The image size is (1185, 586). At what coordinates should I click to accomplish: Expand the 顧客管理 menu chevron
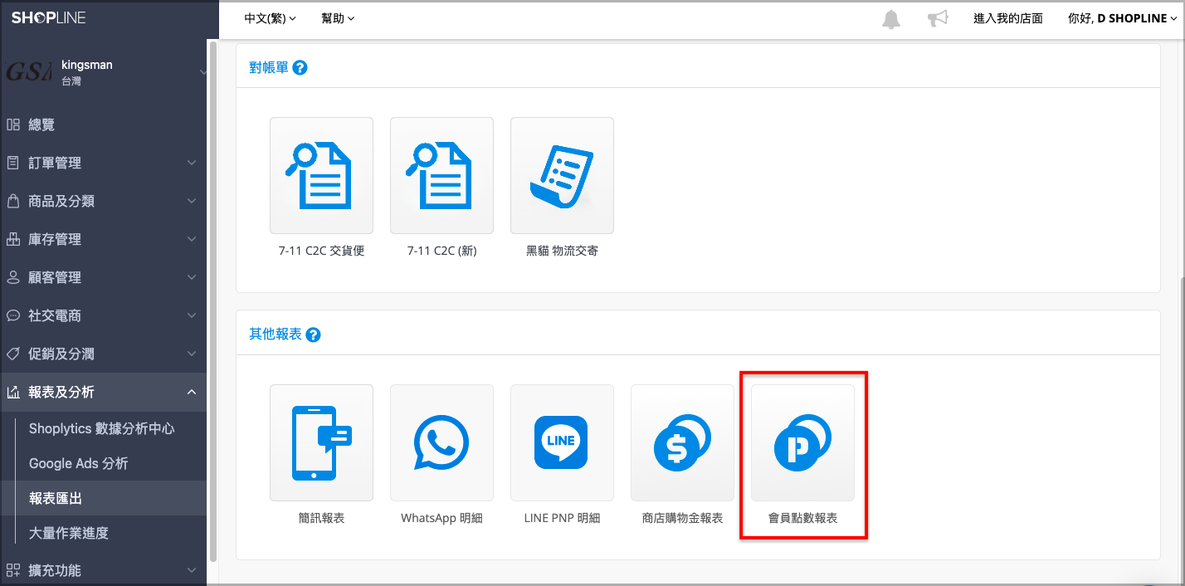click(192, 277)
